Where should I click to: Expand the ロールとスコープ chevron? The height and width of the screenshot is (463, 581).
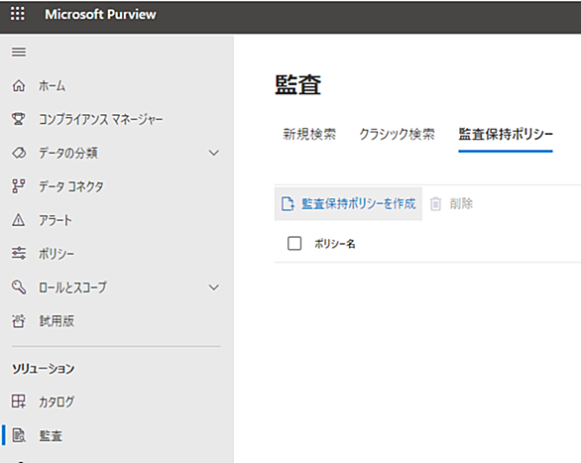214,288
